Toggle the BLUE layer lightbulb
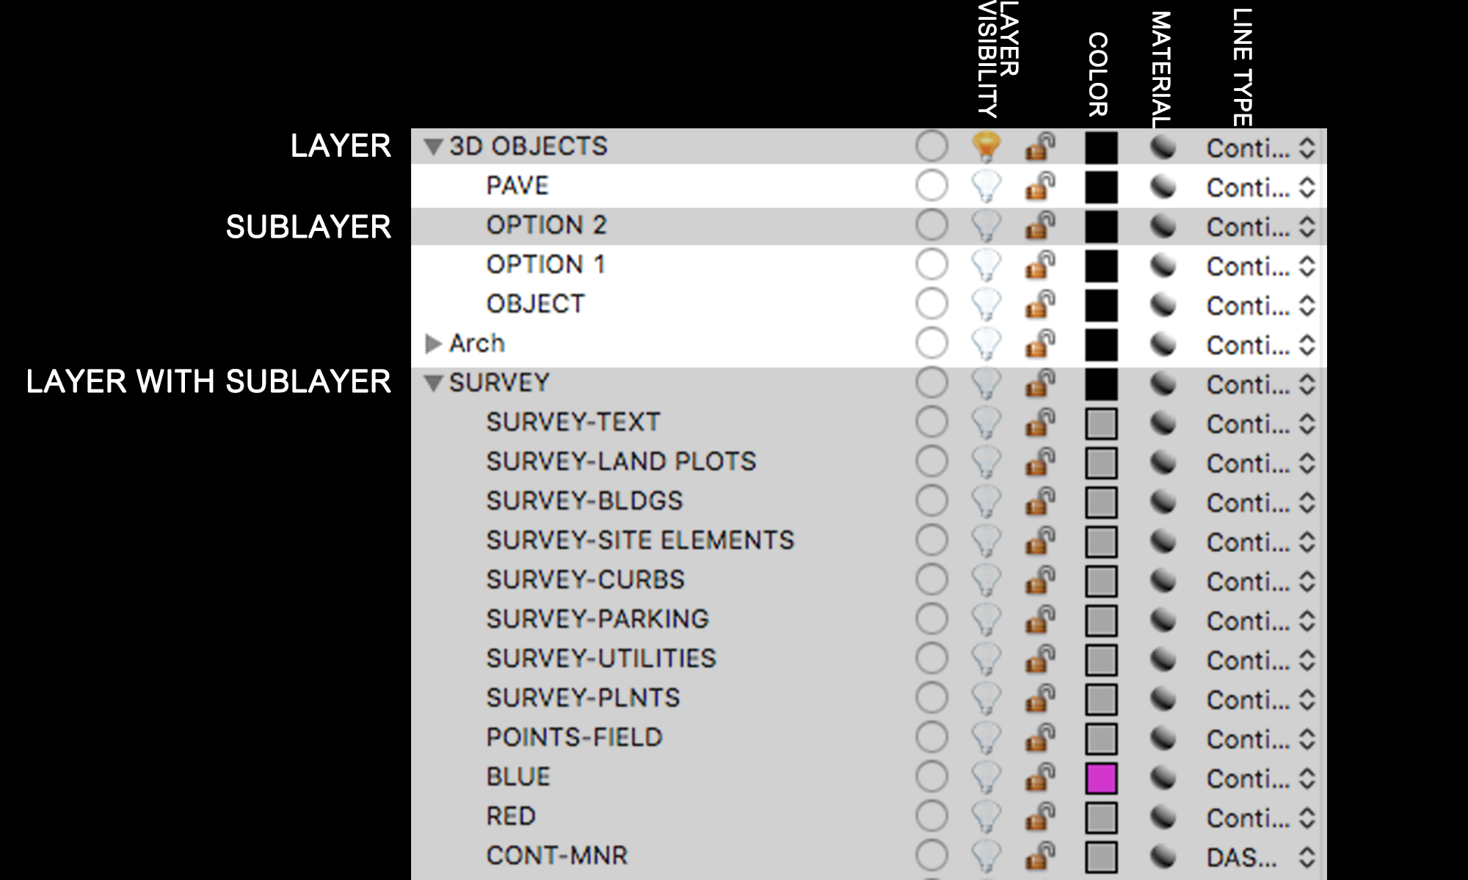The width and height of the screenshot is (1468, 880). point(986,777)
